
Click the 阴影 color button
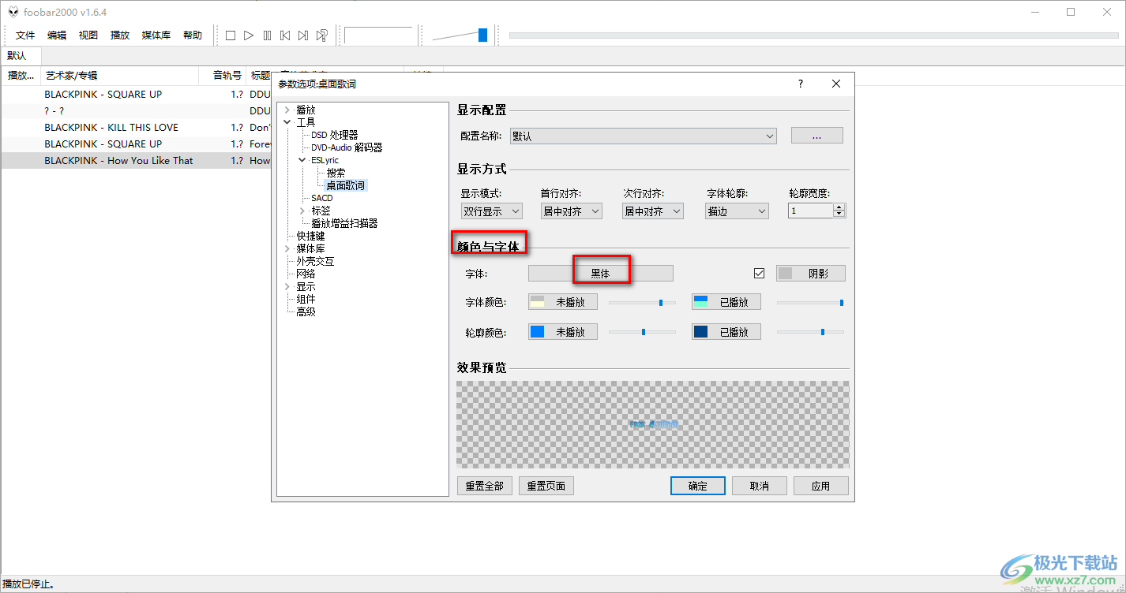(x=811, y=274)
